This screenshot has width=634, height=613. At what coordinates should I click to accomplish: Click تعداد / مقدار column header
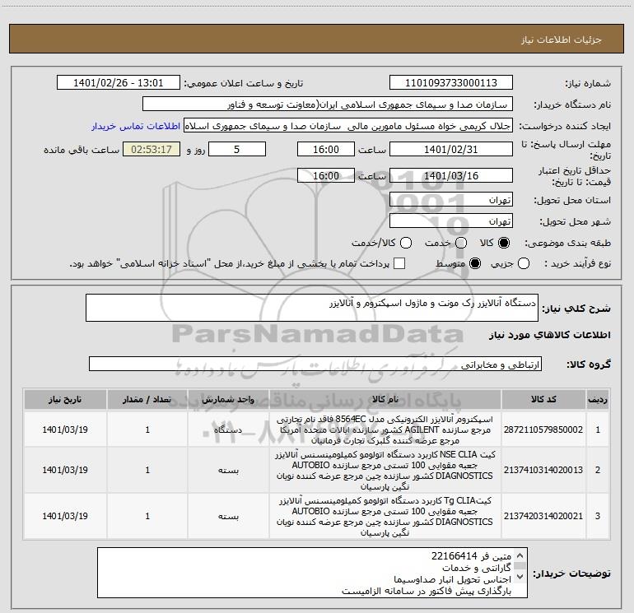[147, 399]
